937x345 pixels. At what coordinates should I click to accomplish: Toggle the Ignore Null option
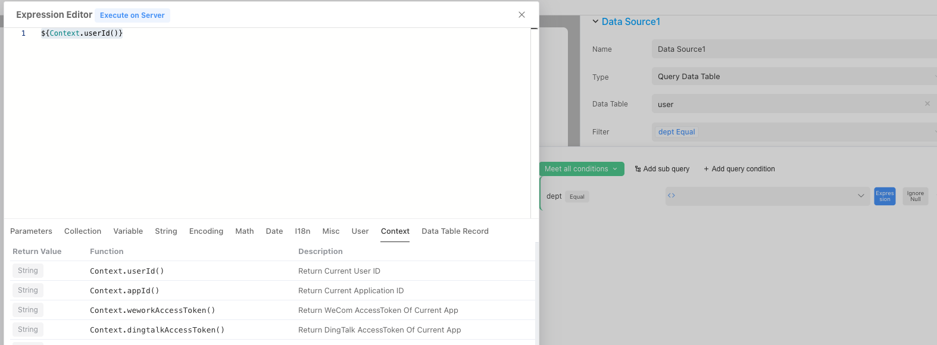pos(915,196)
